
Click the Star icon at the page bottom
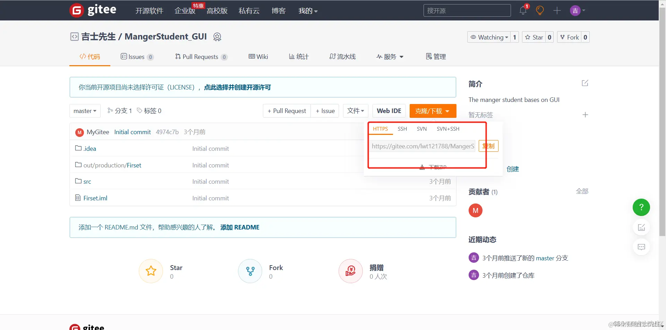151,271
